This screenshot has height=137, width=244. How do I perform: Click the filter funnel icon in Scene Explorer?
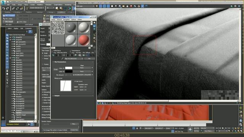[x=30, y=32]
